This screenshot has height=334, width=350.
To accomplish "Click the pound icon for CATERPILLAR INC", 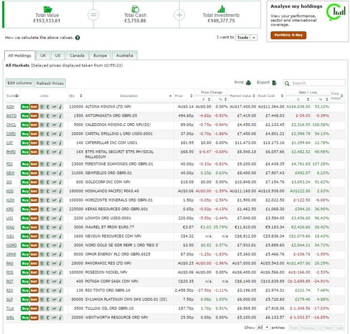I will click(48, 142).
